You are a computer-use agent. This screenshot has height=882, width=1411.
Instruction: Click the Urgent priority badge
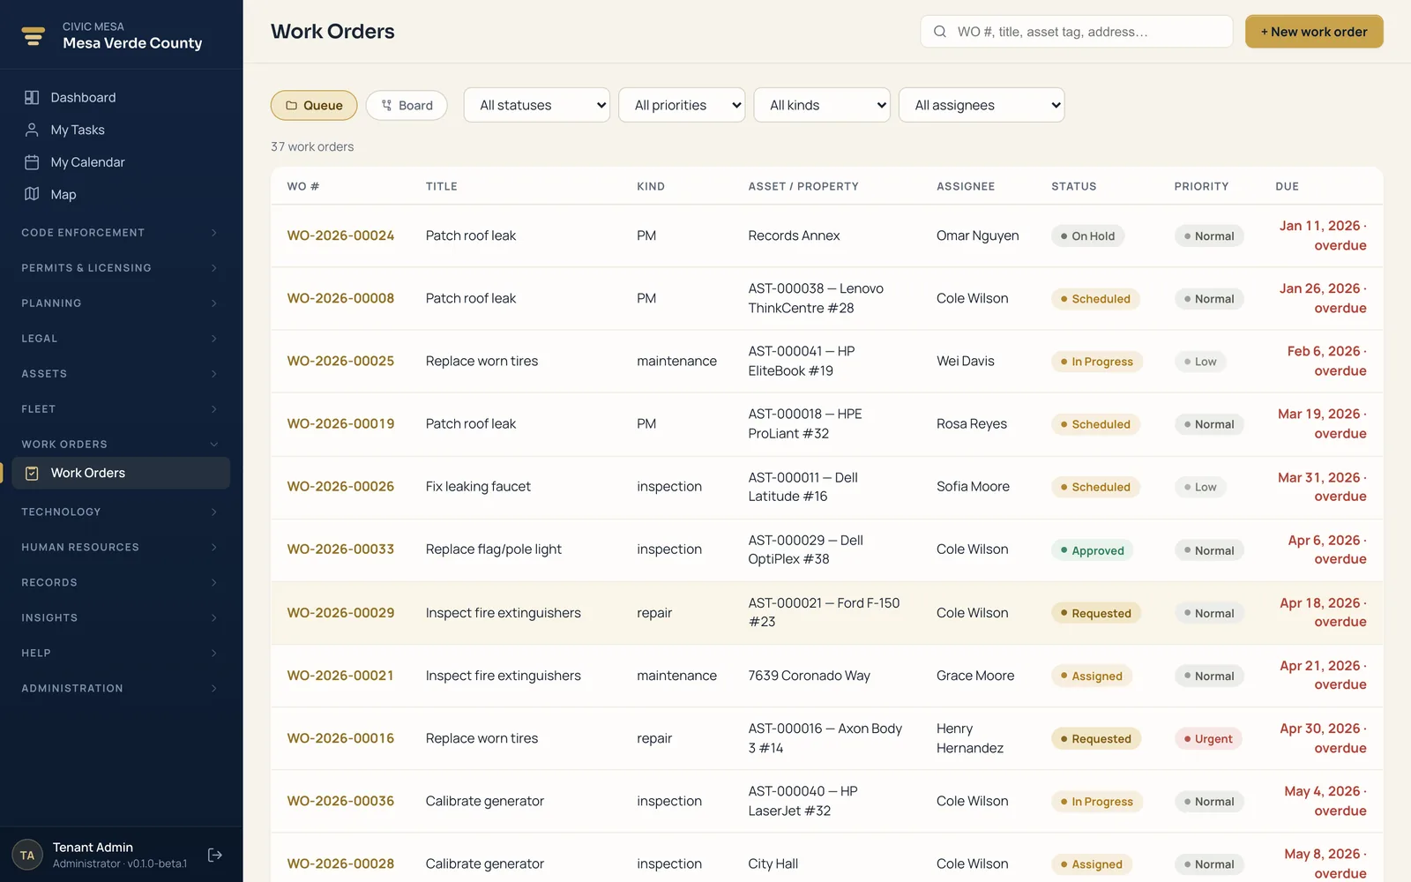pyautogui.click(x=1208, y=738)
